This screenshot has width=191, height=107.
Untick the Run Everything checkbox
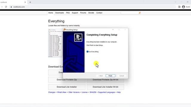(87, 51)
